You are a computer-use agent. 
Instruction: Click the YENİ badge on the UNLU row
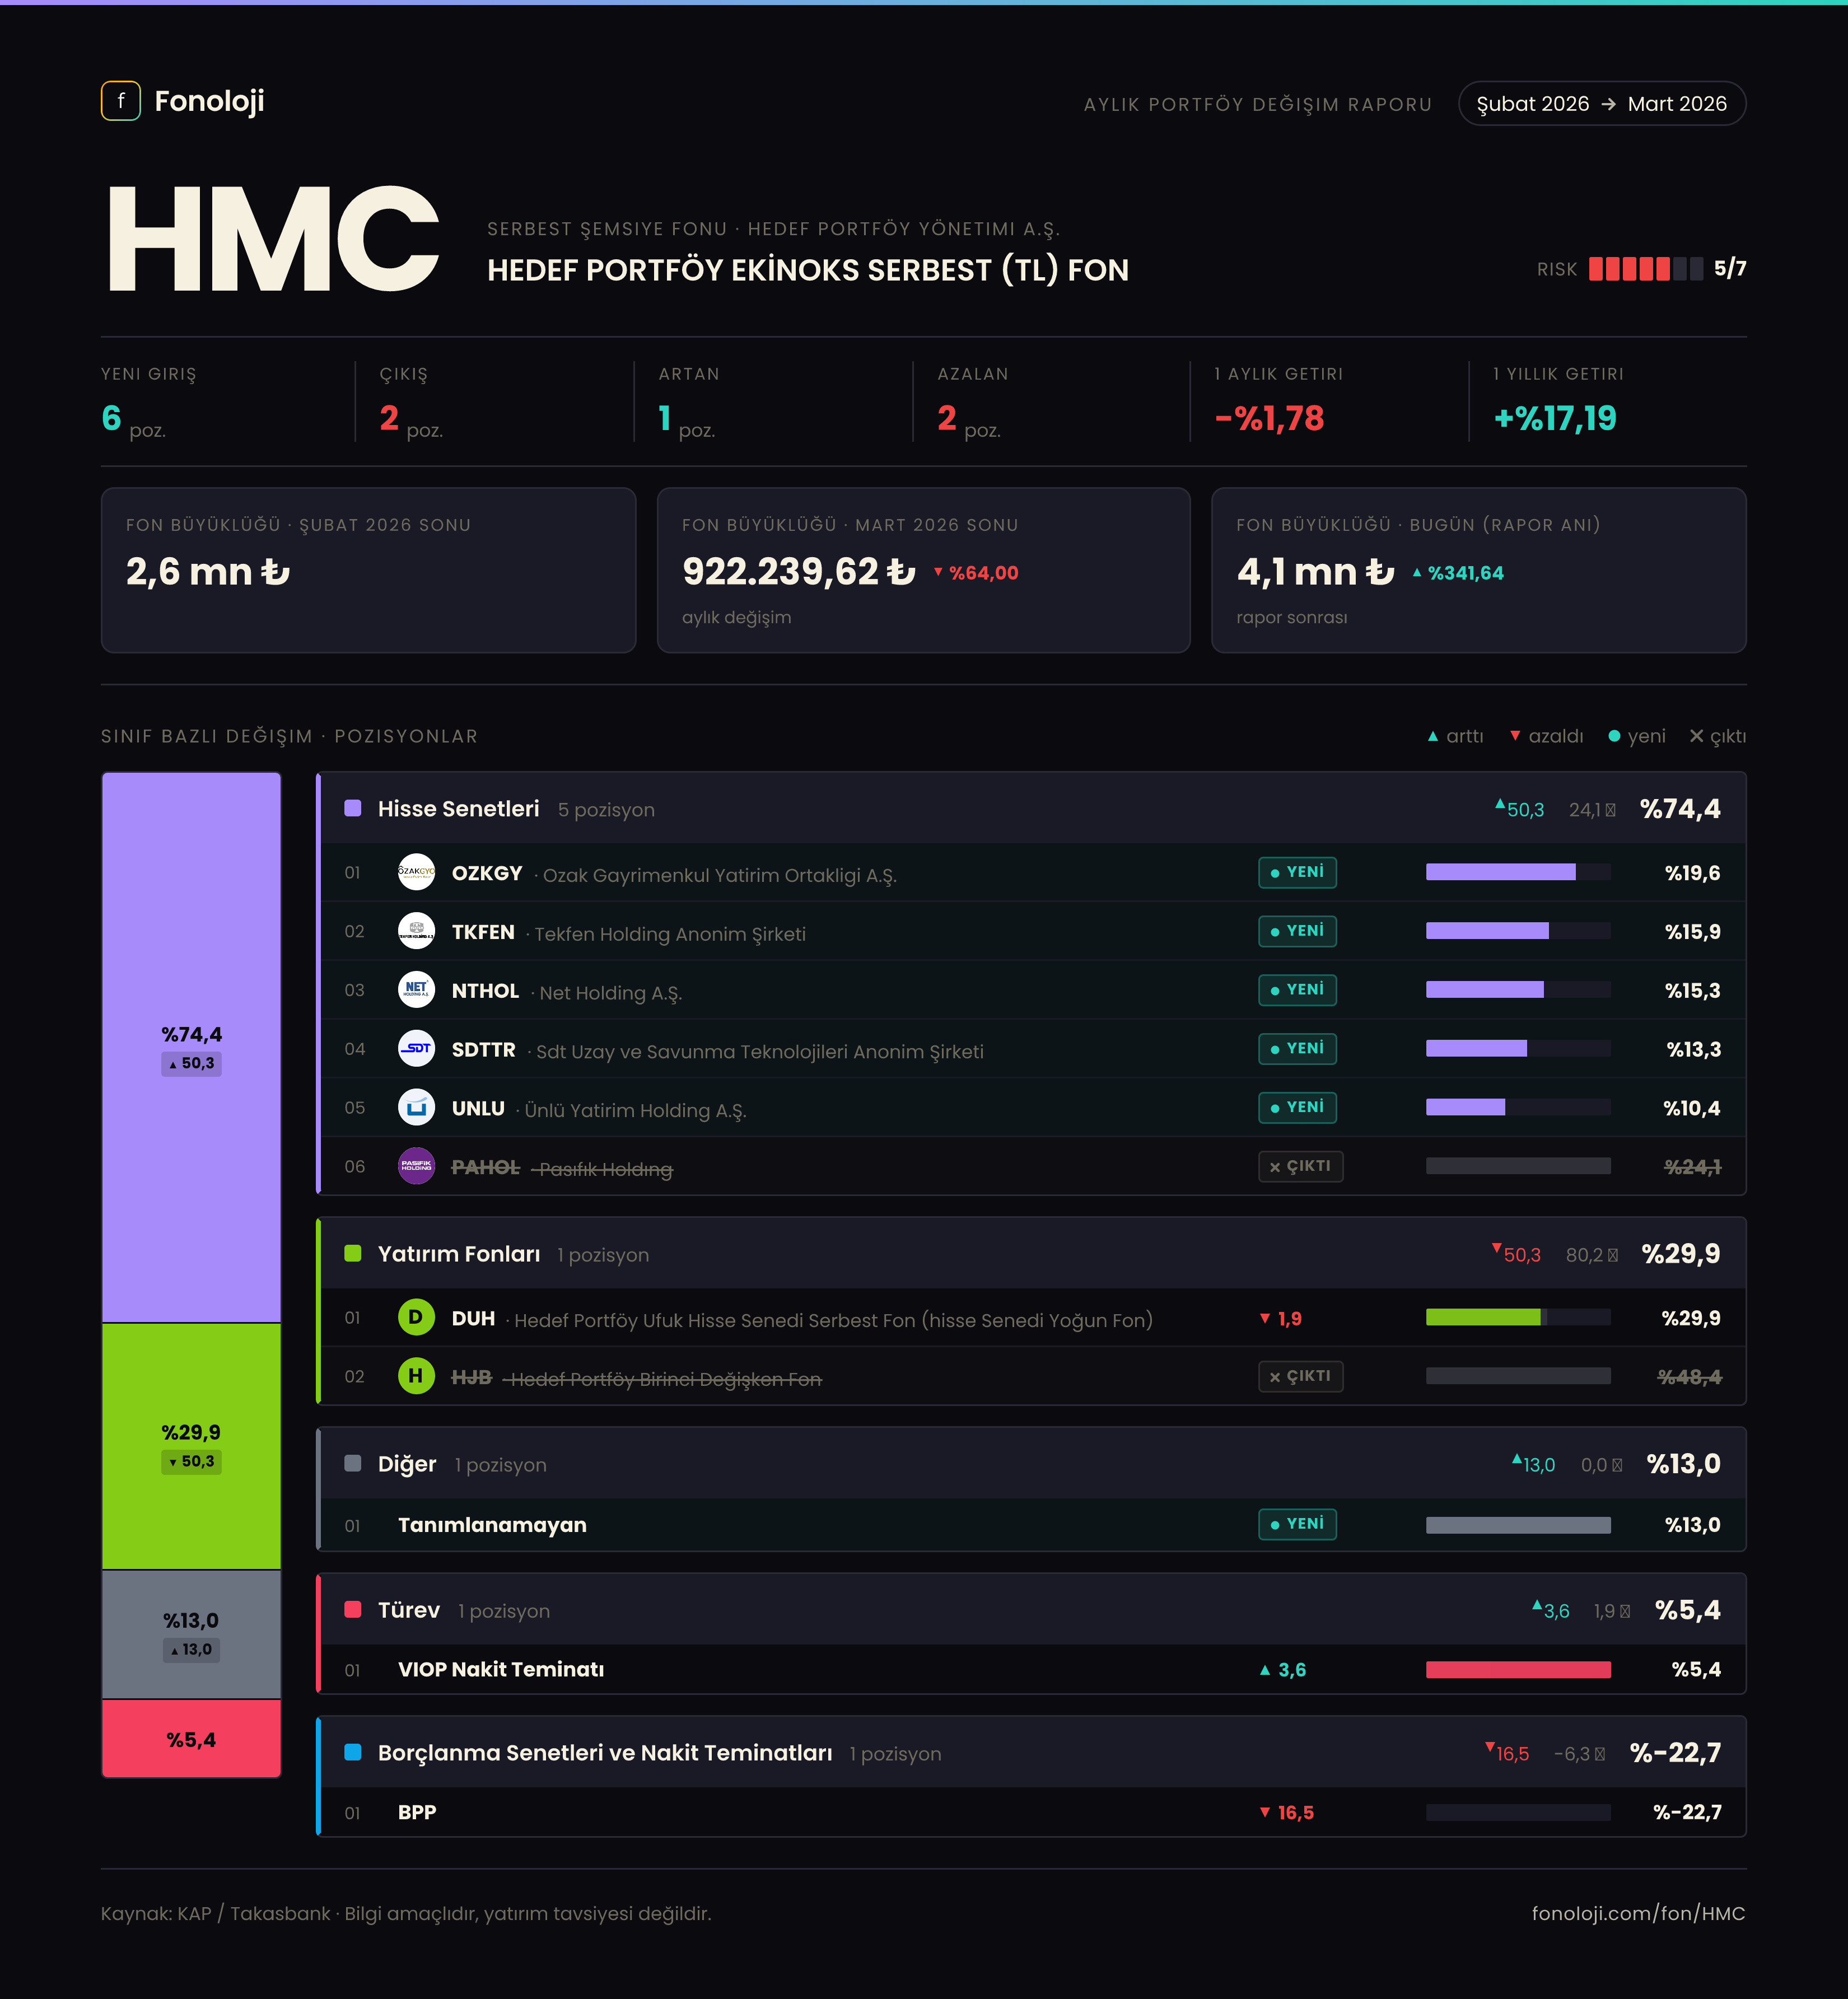click(1297, 1108)
